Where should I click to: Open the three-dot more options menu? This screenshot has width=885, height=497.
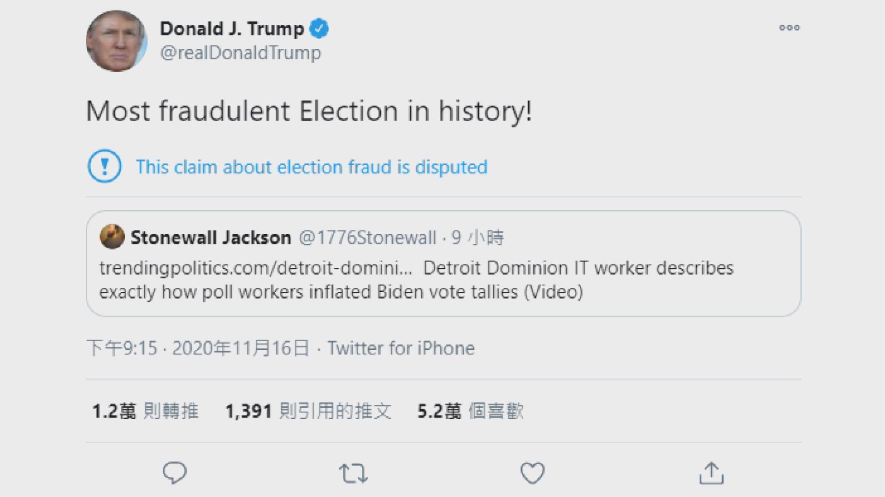point(790,28)
